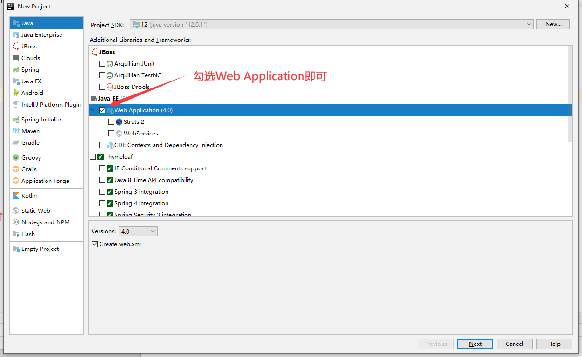582x357 pixels.
Task: Check the CDI Contexts and Dependency Injection box
Action: coord(102,145)
